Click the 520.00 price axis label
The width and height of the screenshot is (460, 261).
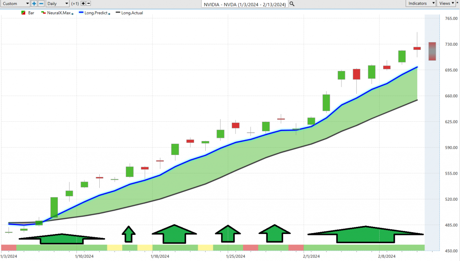tap(451, 199)
